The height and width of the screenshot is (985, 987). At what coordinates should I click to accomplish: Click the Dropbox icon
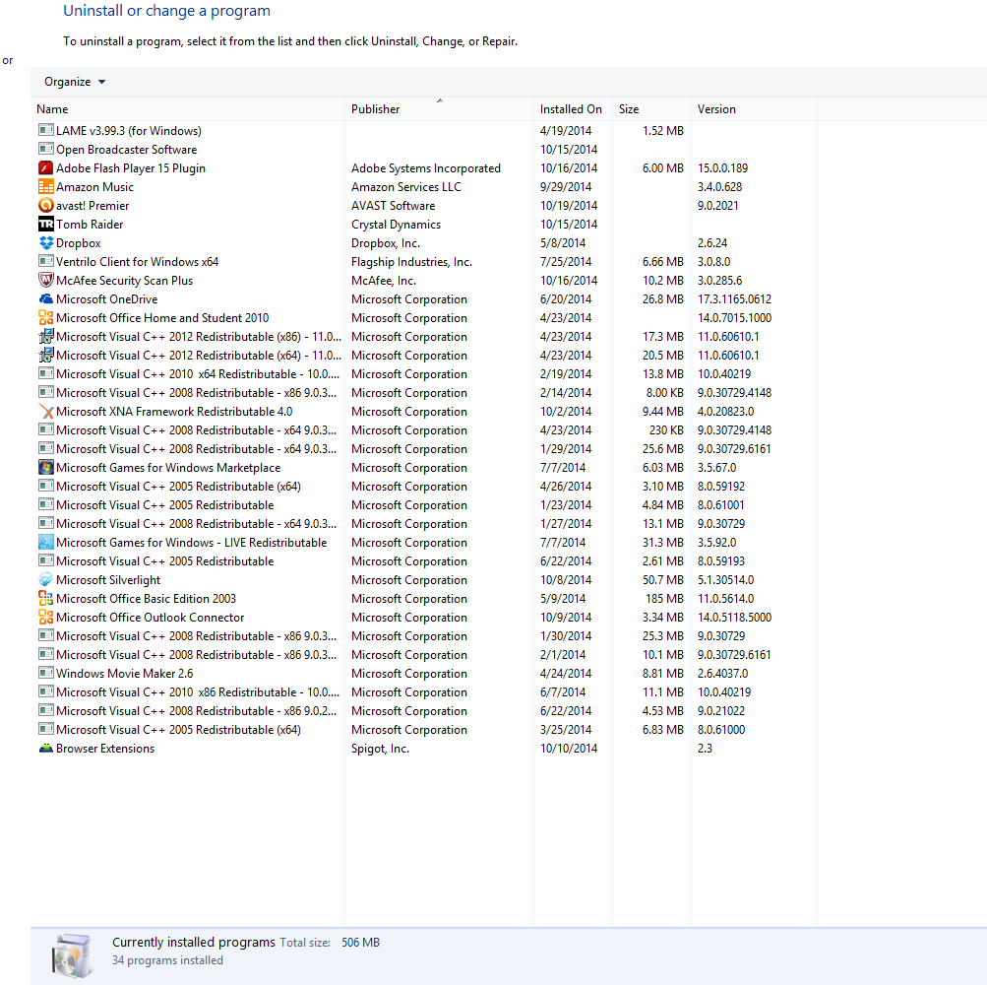[x=46, y=242]
